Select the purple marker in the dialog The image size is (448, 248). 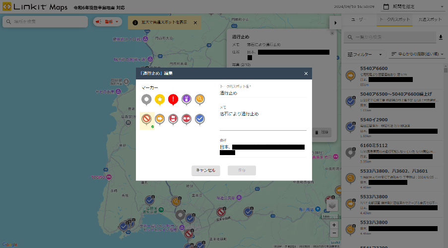(x=186, y=100)
